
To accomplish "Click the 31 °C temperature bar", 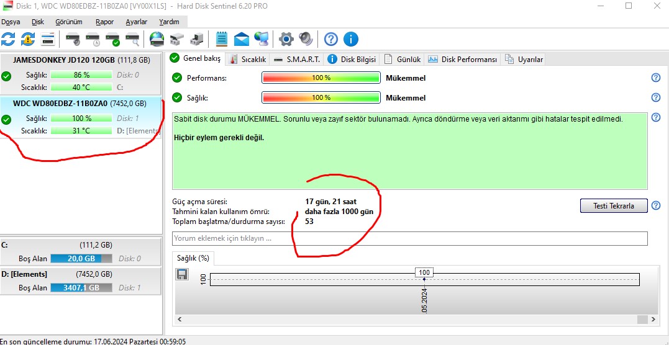I will 81,130.
